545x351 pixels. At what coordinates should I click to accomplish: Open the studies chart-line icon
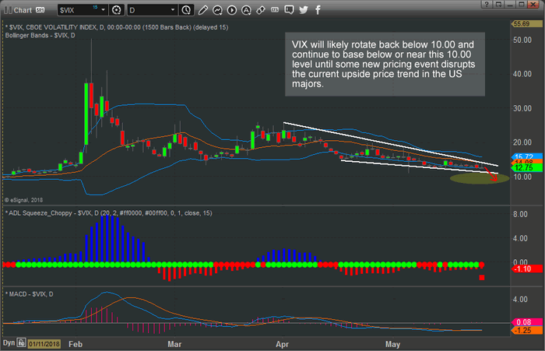click(x=216, y=10)
